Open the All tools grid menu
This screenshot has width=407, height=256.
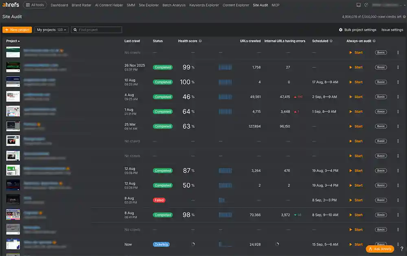[x=35, y=5]
